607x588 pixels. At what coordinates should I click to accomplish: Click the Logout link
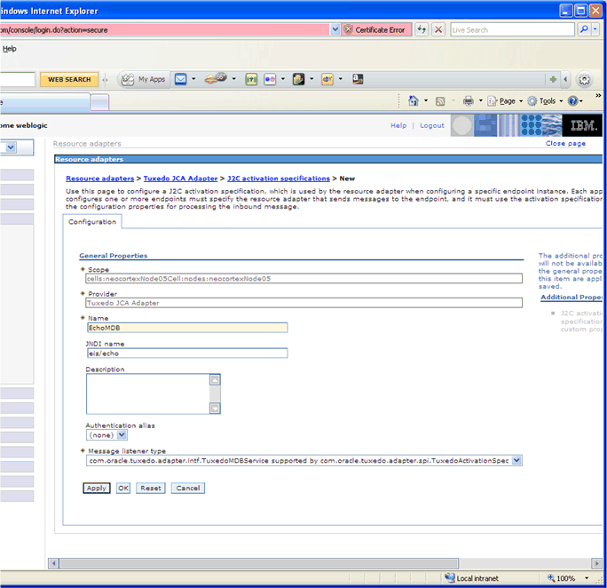pos(432,125)
